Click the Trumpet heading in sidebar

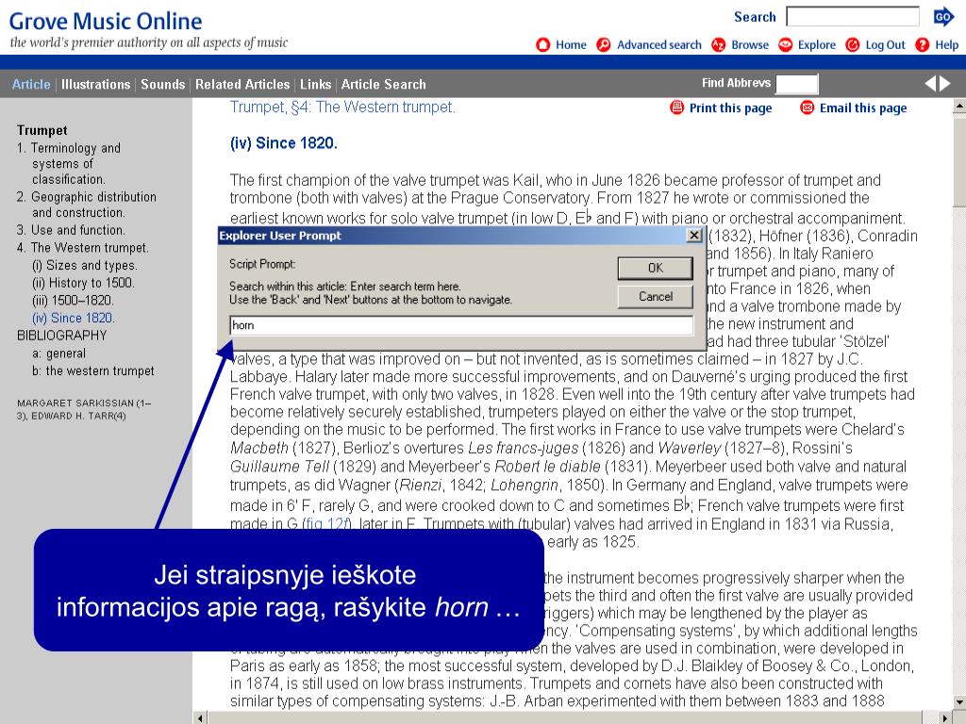(42, 130)
